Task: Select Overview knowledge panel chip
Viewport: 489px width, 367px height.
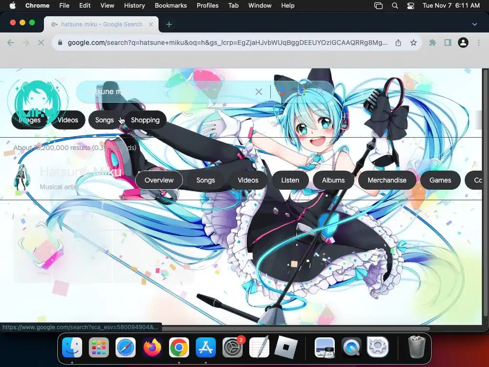Action: [x=159, y=180]
